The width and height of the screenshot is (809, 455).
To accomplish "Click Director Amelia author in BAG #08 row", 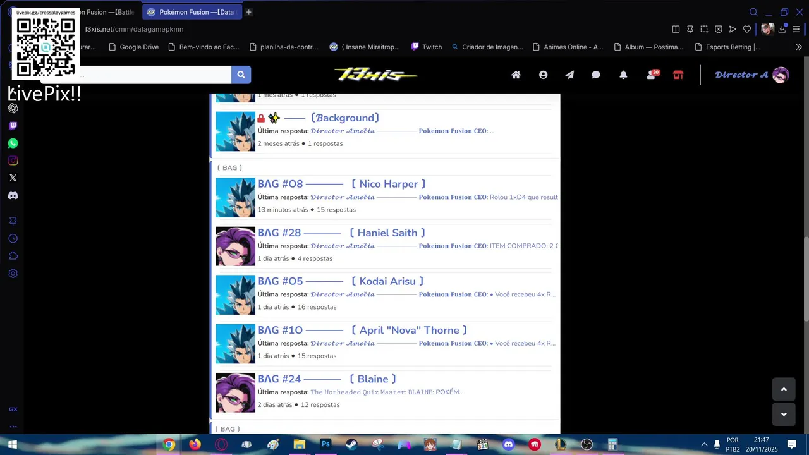I will coord(343,197).
